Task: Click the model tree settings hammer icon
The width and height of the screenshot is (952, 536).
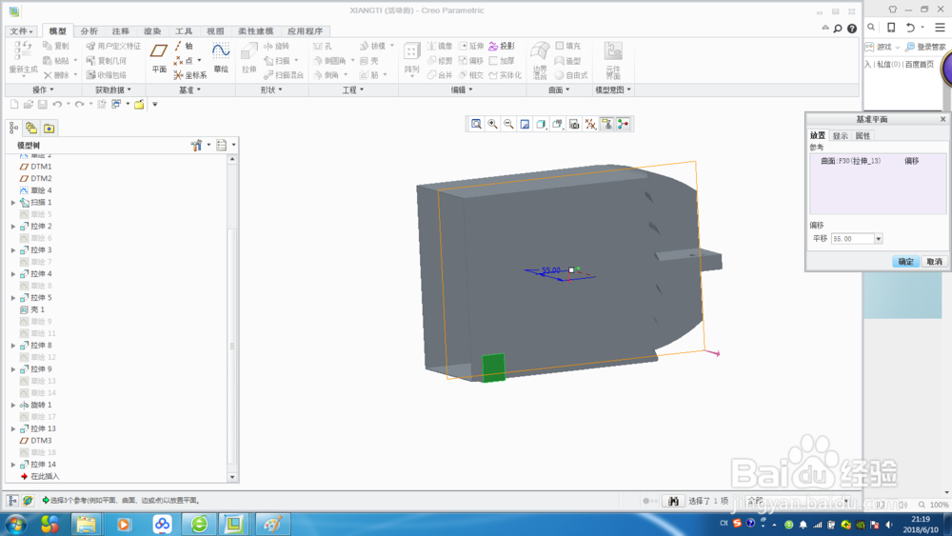Action: [x=196, y=145]
